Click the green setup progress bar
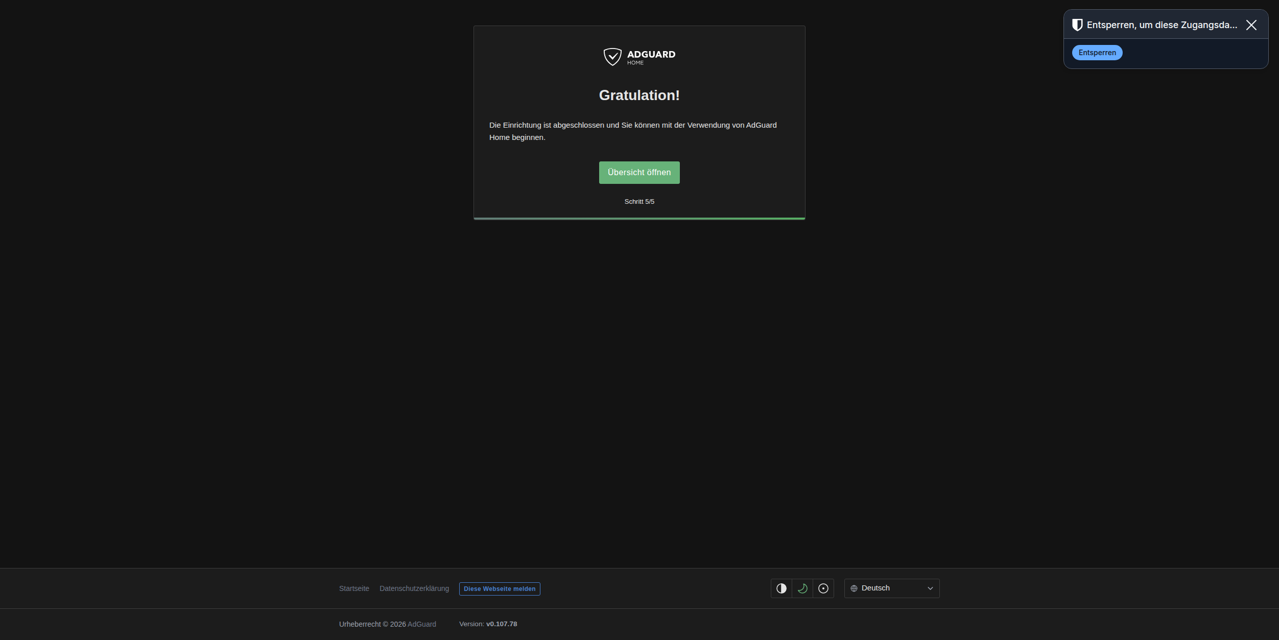The width and height of the screenshot is (1279, 640). point(639,219)
